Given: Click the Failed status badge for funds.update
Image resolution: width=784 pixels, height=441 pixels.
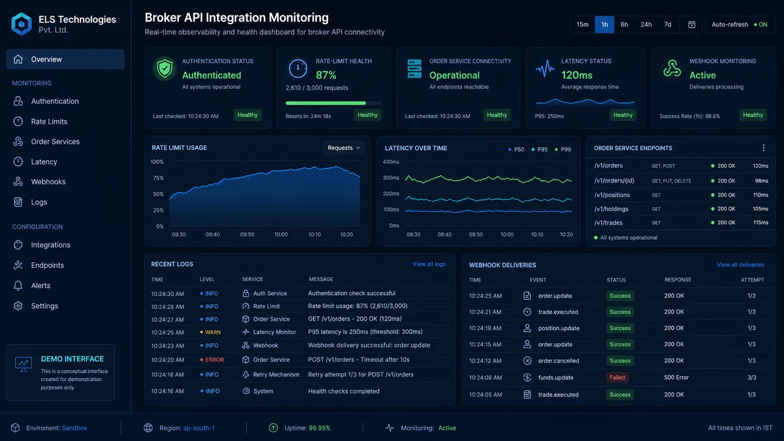Looking at the screenshot, I should 617,378.
